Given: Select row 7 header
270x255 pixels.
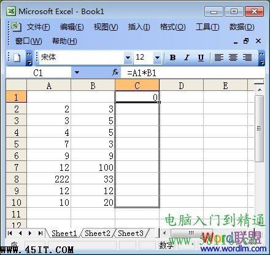Looking at the screenshot, I should click(17, 167).
